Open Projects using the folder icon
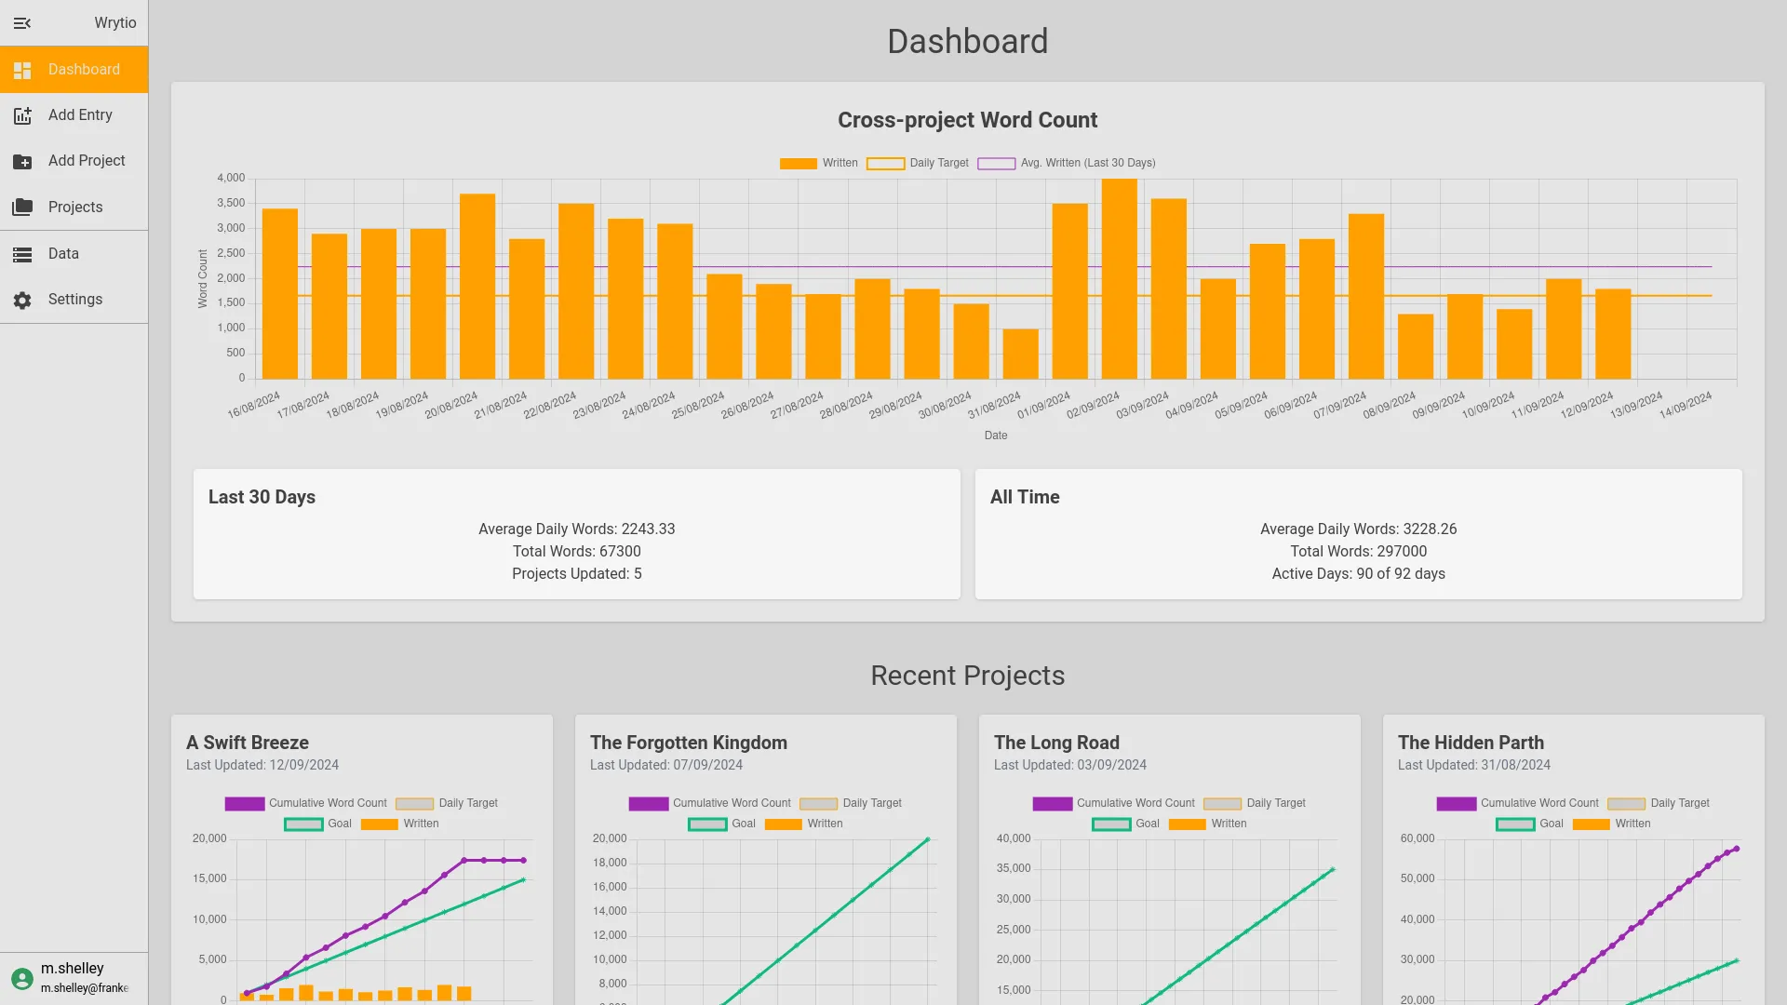1787x1005 pixels. click(x=21, y=207)
